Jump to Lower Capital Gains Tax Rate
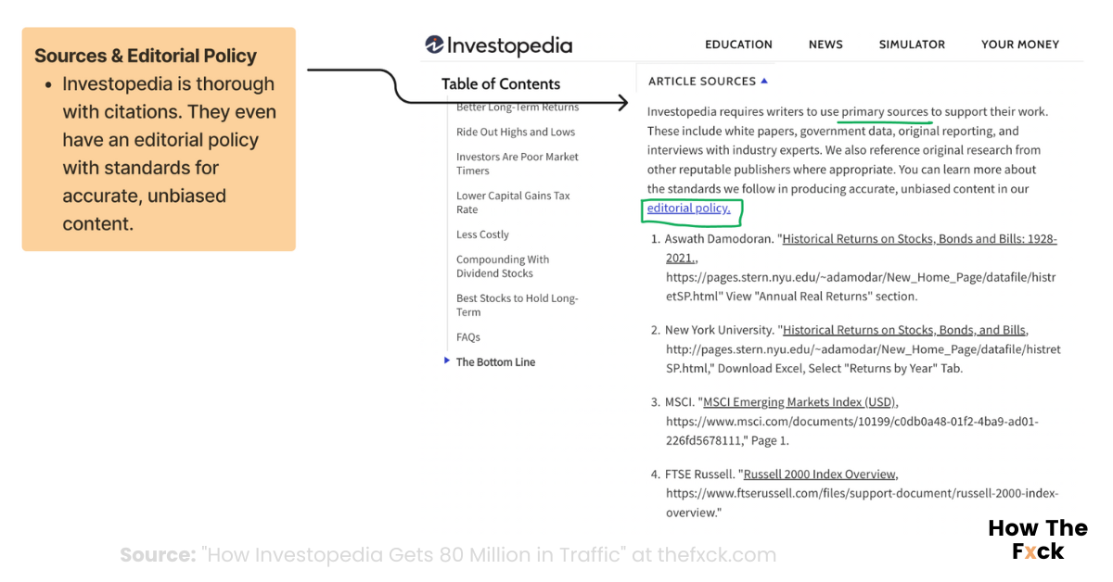Image resolution: width=1113 pixels, height=582 pixels. click(513, 203)
